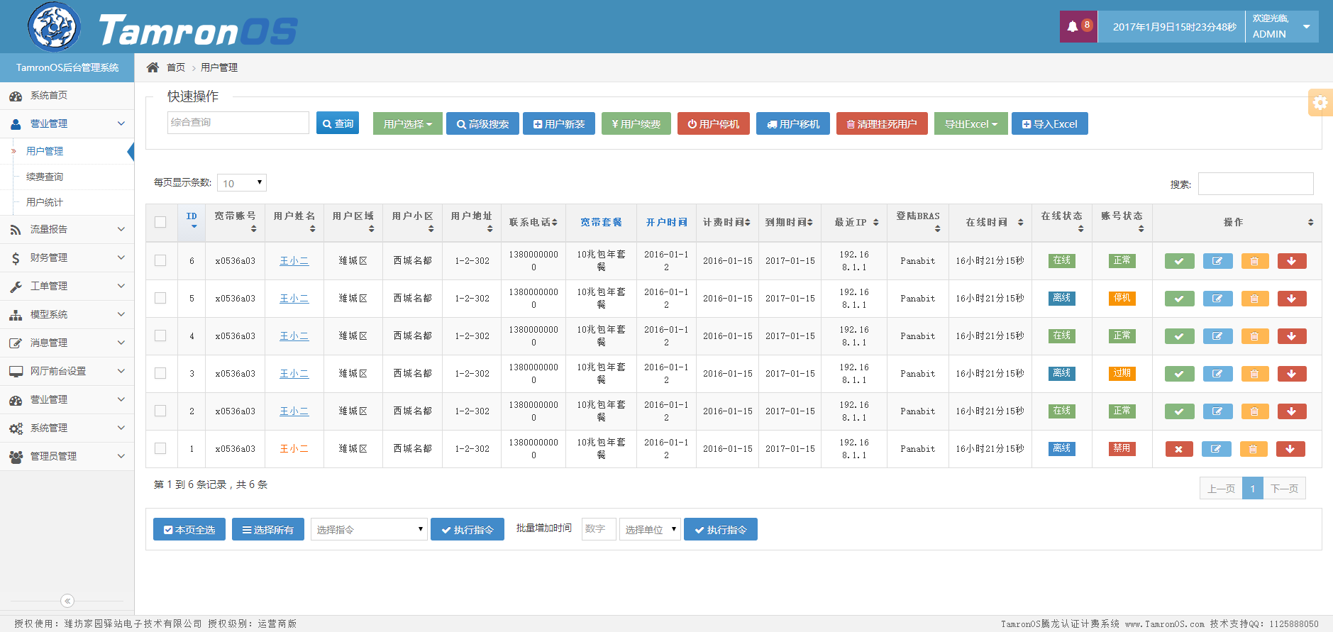
Task: Click the blue edit icon for row ID 5
Action: tap(1217, 299)
